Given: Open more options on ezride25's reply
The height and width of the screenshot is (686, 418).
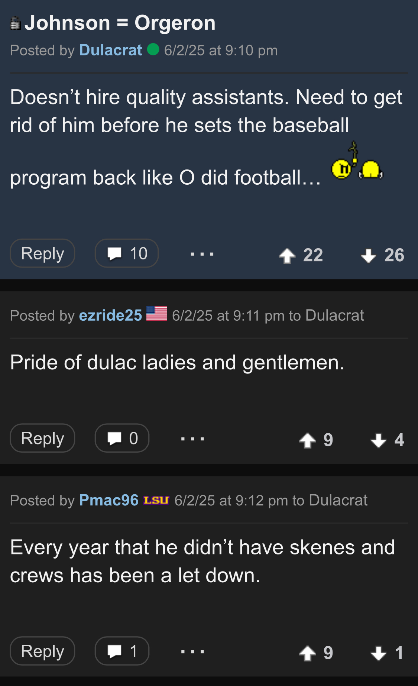Looking at the screenshot, I should click(x=192, y=439).
